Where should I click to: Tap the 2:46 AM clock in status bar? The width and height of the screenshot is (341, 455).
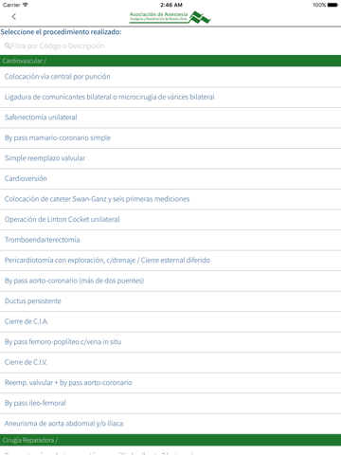[x=171, y=5]
